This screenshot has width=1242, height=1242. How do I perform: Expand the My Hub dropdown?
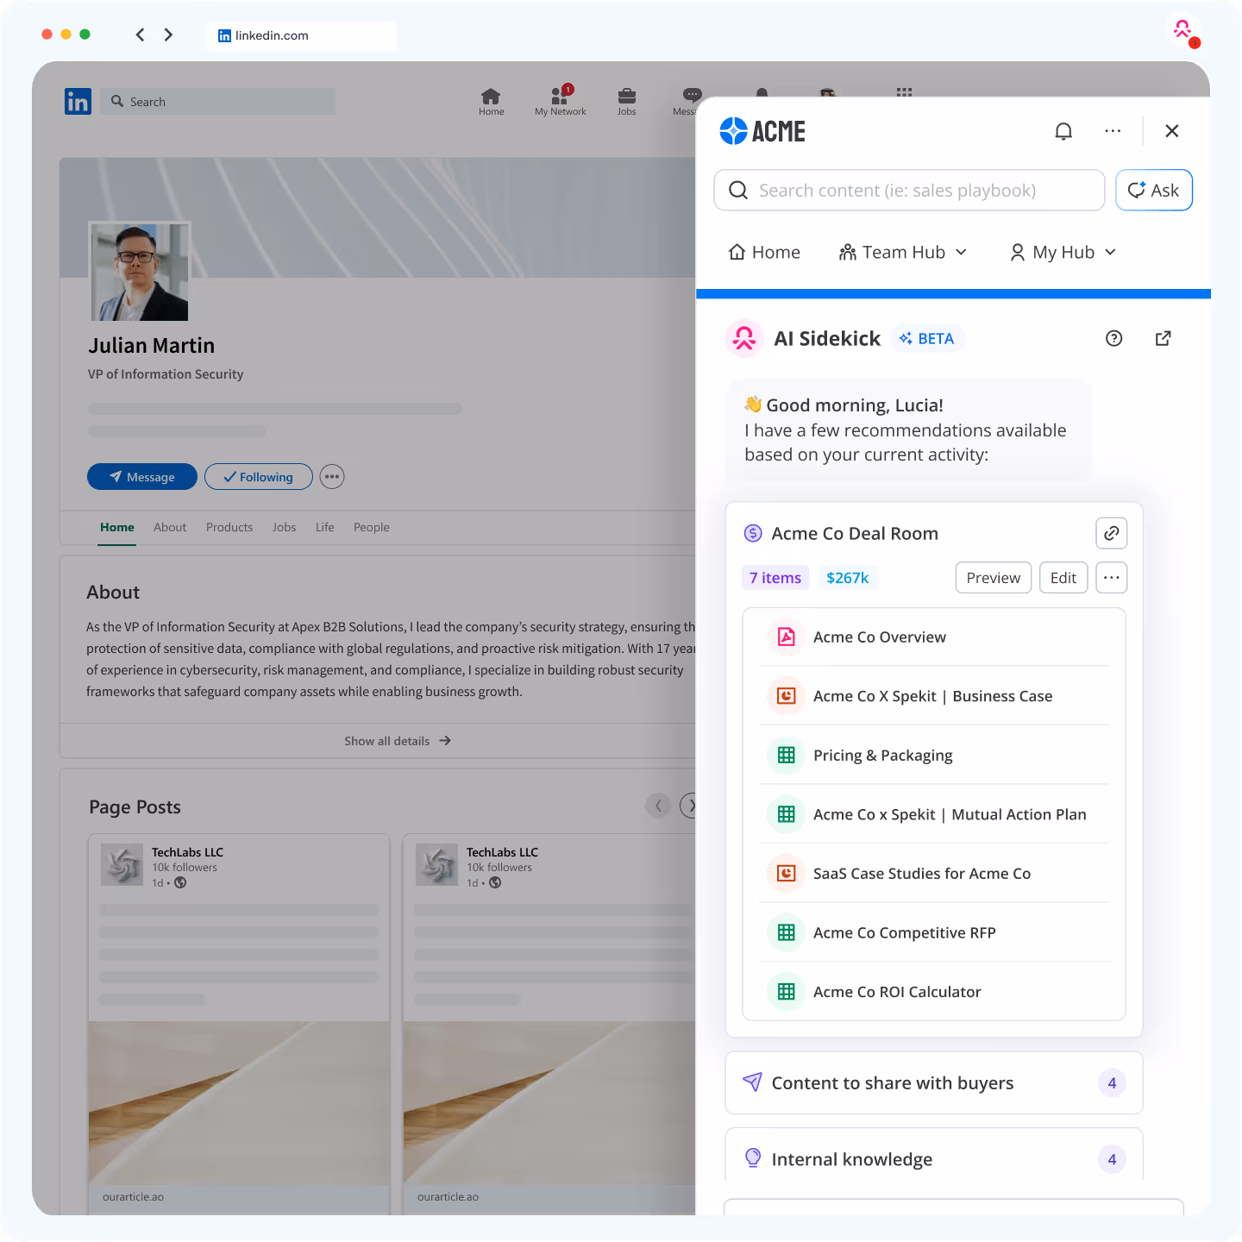coord(1063,252)
